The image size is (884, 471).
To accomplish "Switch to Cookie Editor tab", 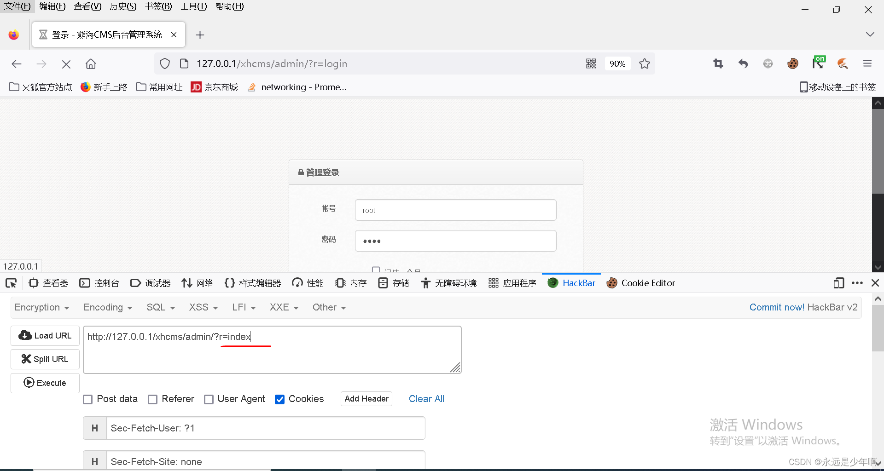I will point(641,283).
